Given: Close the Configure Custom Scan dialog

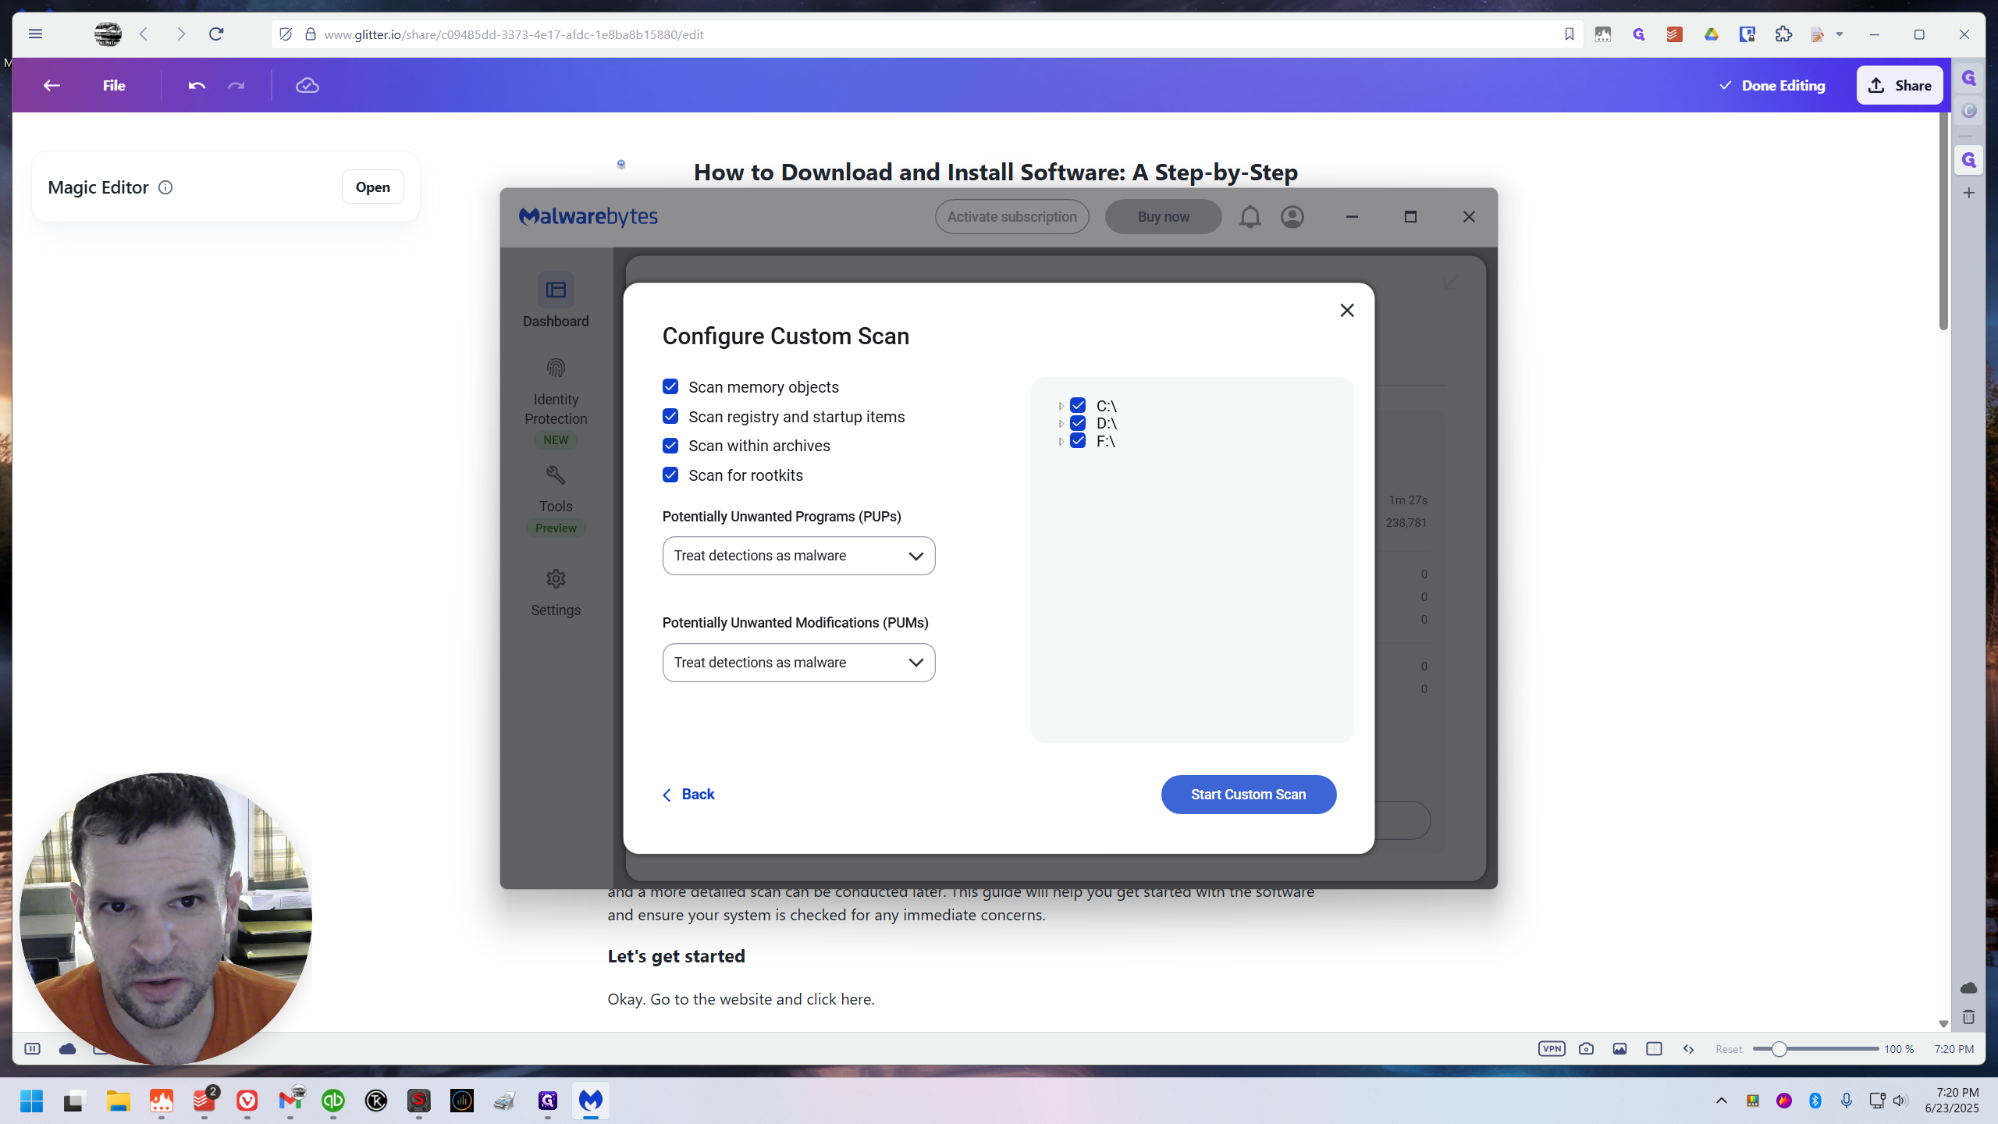Looking at the screenshot, I should coord(1347,311).
